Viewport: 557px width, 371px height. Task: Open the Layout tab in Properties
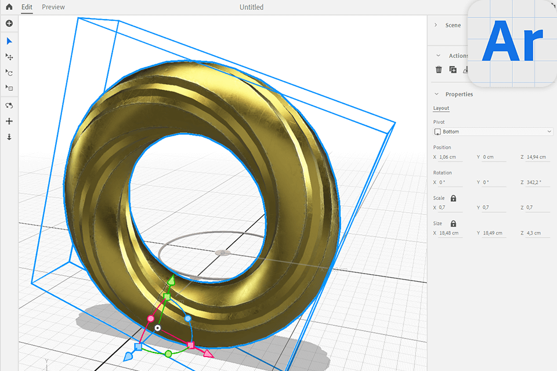click(x=441, y=108)
